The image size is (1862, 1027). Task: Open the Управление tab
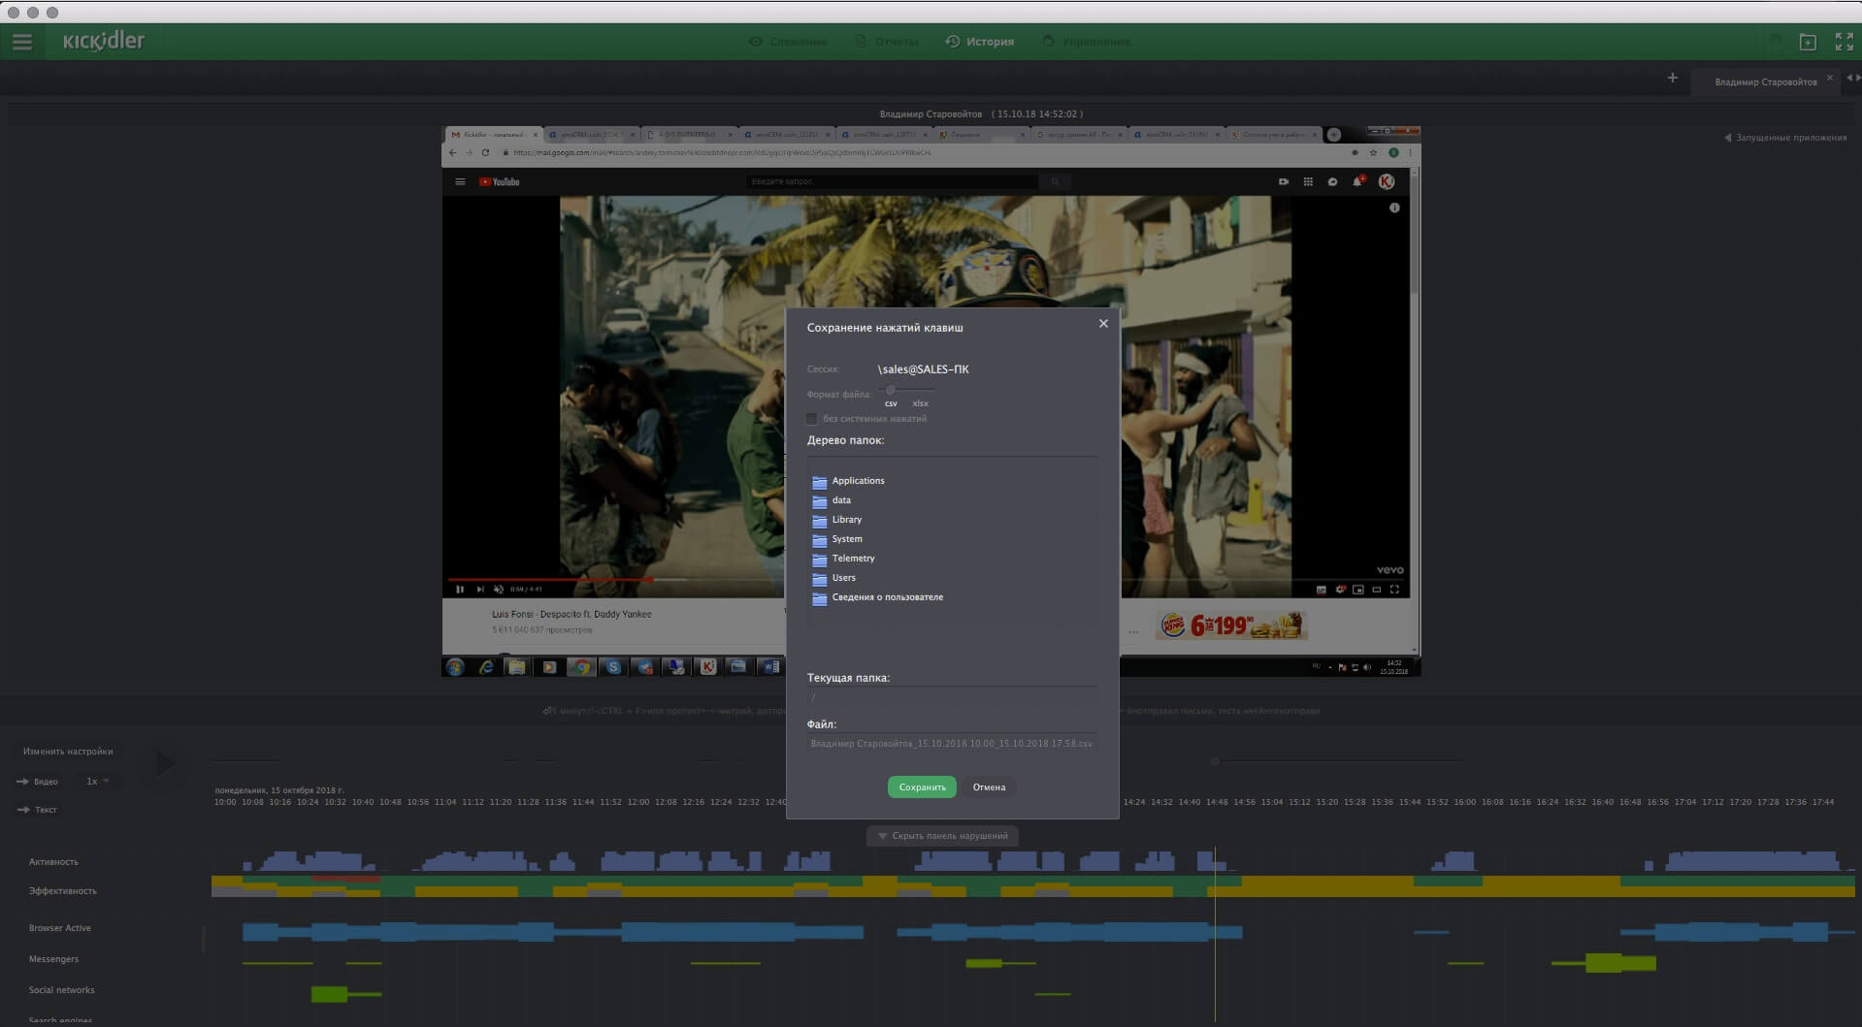pyautogui.click(x=1086, y=42)
